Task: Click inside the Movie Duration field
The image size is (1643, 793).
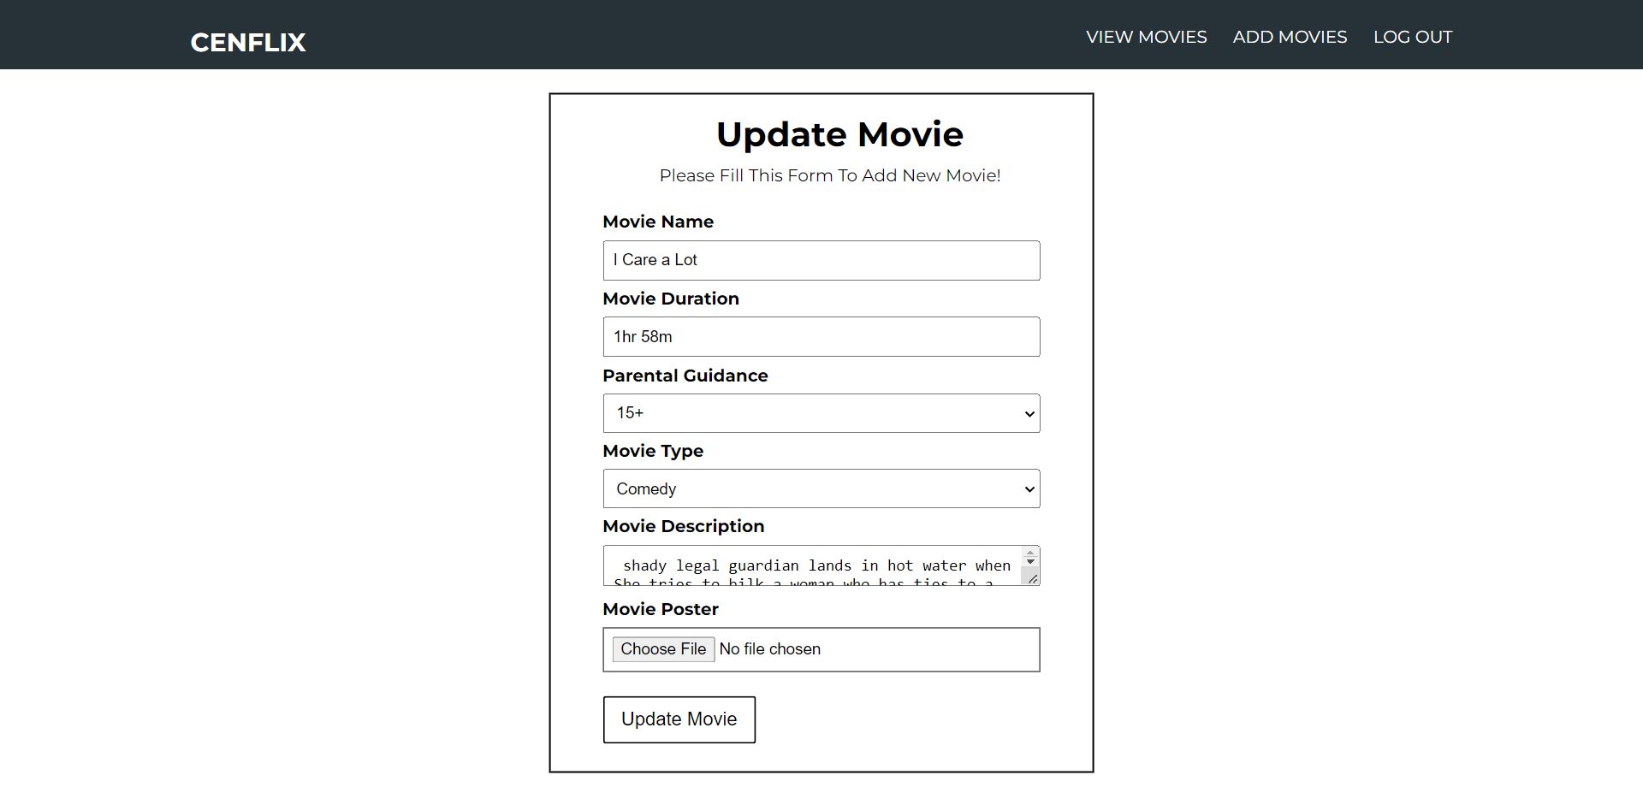Action: 821,336
